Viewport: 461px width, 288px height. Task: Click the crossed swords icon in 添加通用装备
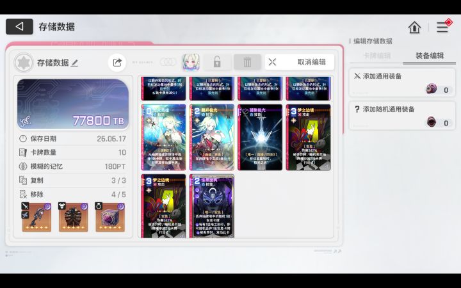(357, 76)
